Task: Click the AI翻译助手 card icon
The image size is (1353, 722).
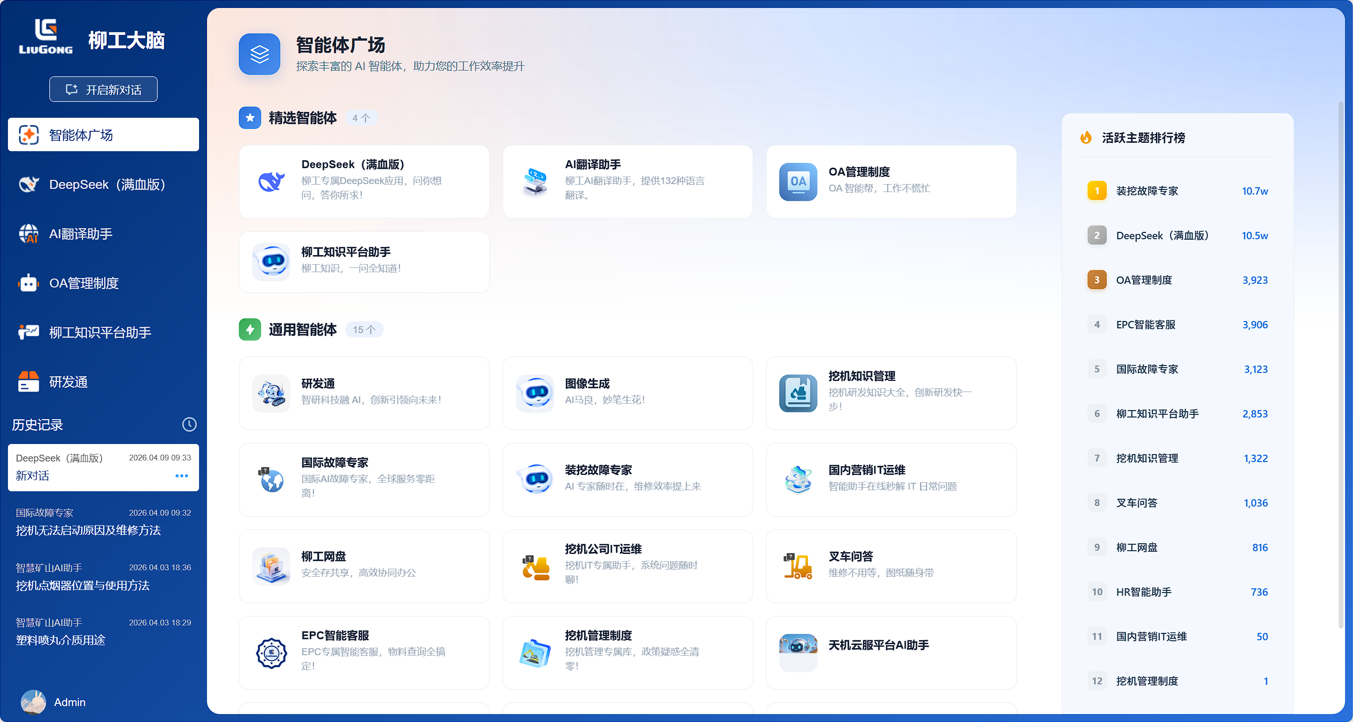Action: [x=535, y=181]
